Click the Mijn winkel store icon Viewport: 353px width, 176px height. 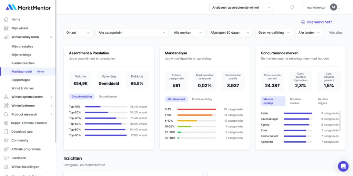click(6, 28)
